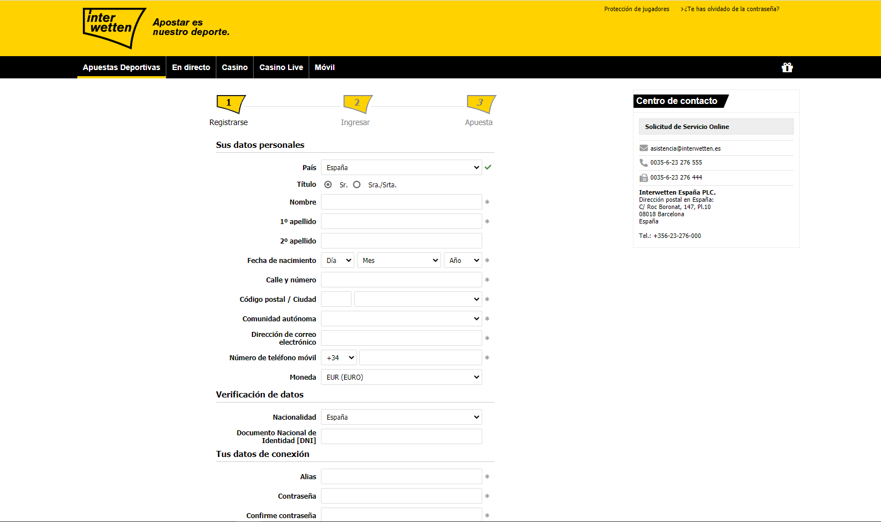Screen dimensions: 881x522
Task: Focus the Calle y número field
Action: click(x=401, y=280)
